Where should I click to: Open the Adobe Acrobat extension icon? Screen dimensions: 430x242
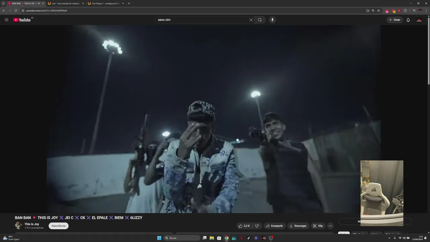(x=399, y=10)
